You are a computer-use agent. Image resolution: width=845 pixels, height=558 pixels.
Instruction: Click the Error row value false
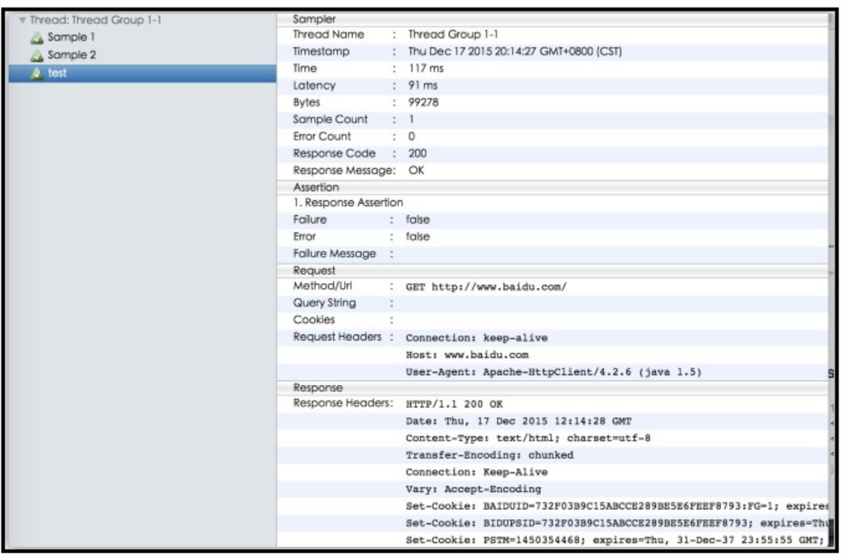pyautogui.click(x=418, y=237)
